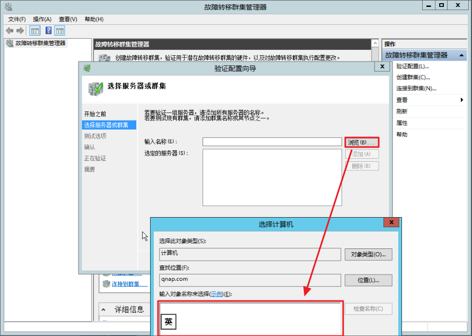Close the 选择计算机 dialog

tap(391, 222)
